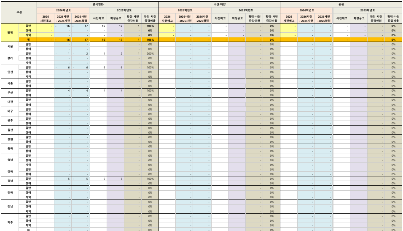Select the 강원 region label cell

pos(10,139)
